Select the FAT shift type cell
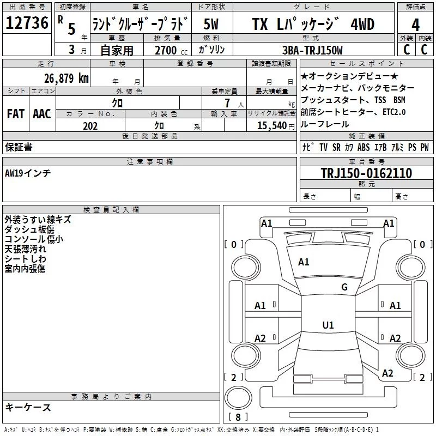This screenshot has width=436, height=436. 15,114
